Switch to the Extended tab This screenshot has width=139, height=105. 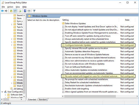(x=32, y=99)
